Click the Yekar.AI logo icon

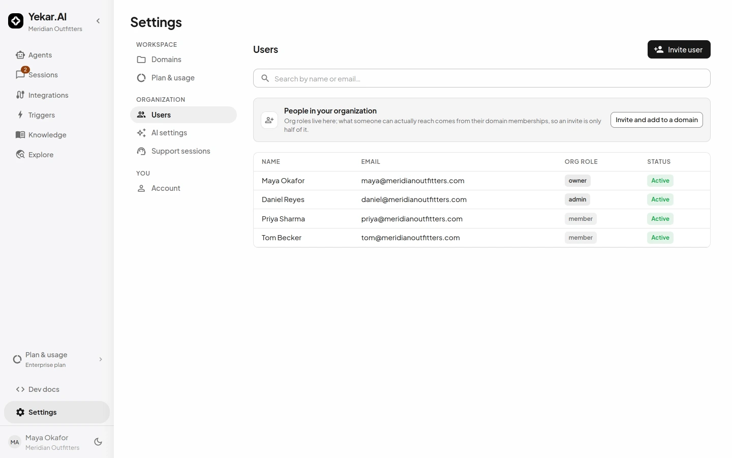tap(16, 21)
